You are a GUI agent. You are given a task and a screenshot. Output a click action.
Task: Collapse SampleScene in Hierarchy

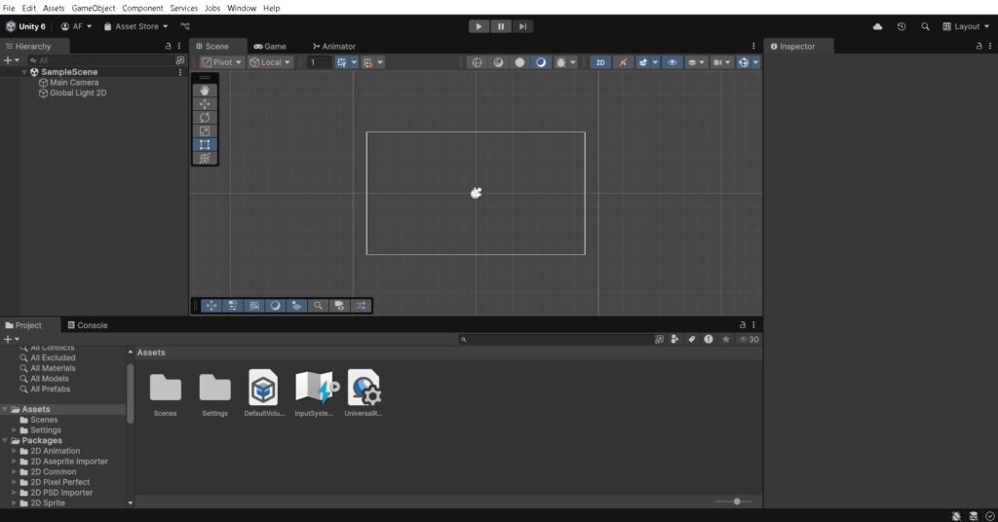pyautogui.click(x=24, y=72)
